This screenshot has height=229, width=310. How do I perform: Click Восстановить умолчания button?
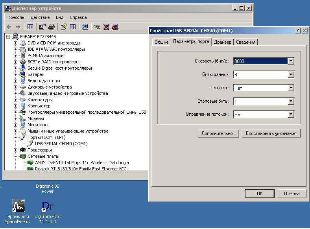(x=271, y=133)
